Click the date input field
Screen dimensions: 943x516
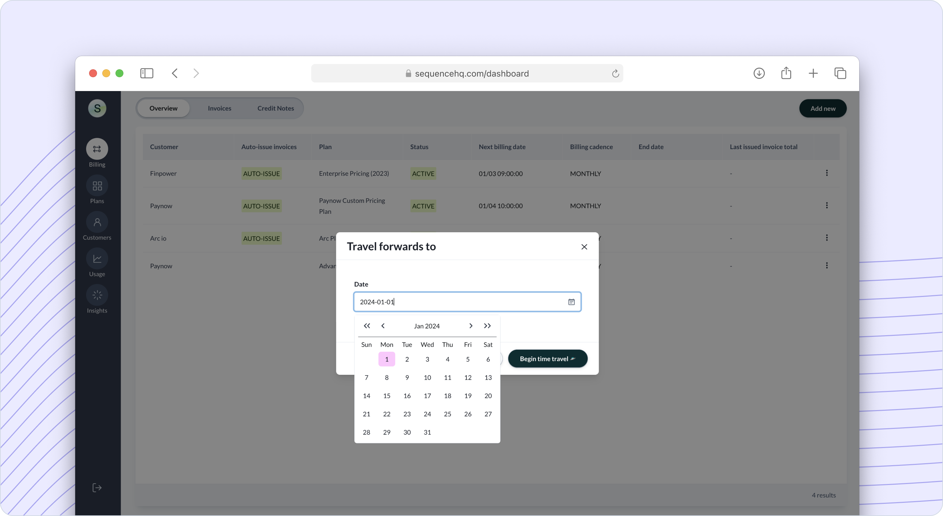467,301
